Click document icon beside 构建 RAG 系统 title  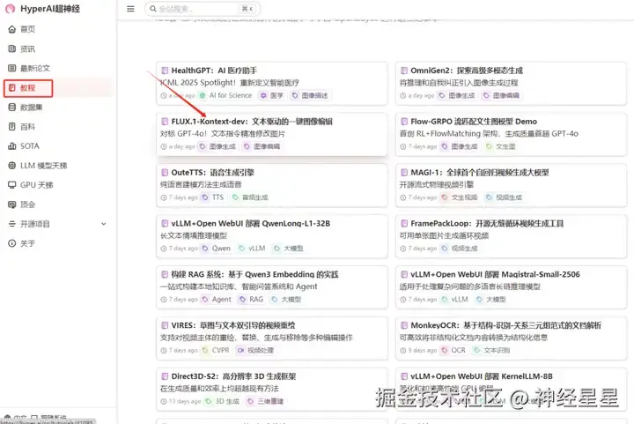coord(165,274)
